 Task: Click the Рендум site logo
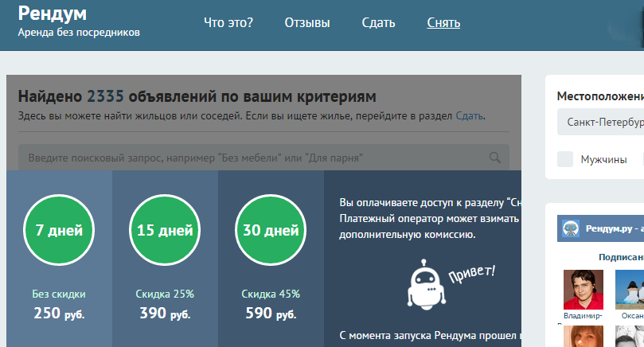(53, 14)
